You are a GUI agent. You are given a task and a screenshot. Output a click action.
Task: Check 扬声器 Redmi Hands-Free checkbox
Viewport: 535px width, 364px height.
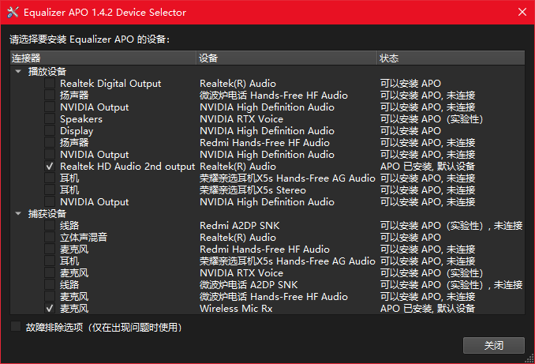(50, 142)
